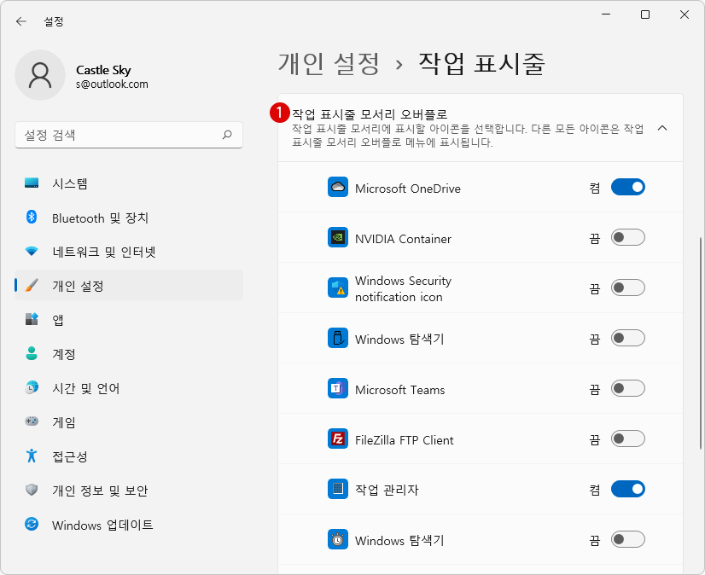The width and height of the screenshot is (705, 575).
Task: Click s@outlook.com account email
Action: 112,84
